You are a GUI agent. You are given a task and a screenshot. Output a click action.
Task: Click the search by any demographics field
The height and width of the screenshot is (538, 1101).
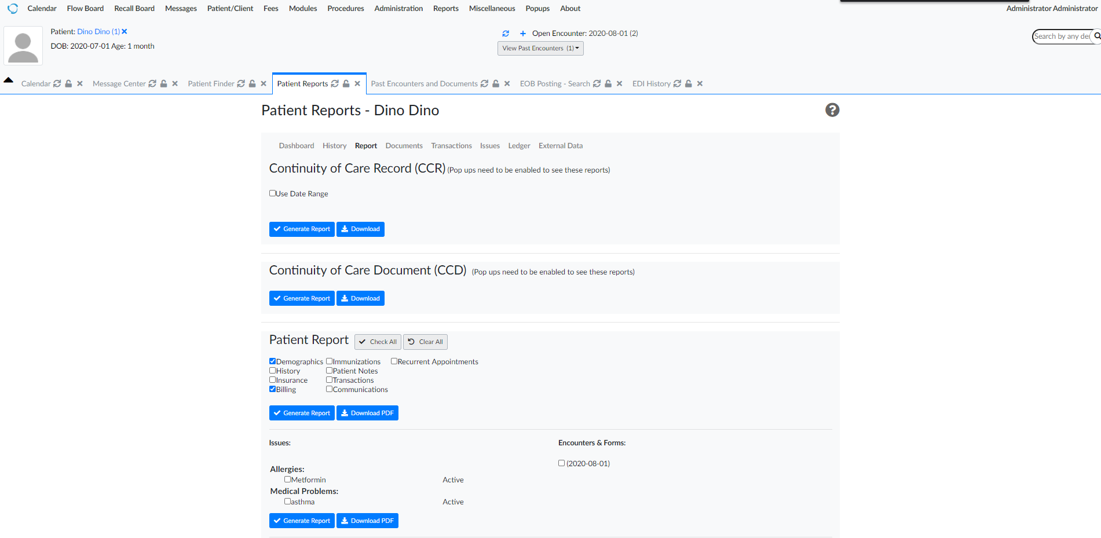tap(1063, 36)
